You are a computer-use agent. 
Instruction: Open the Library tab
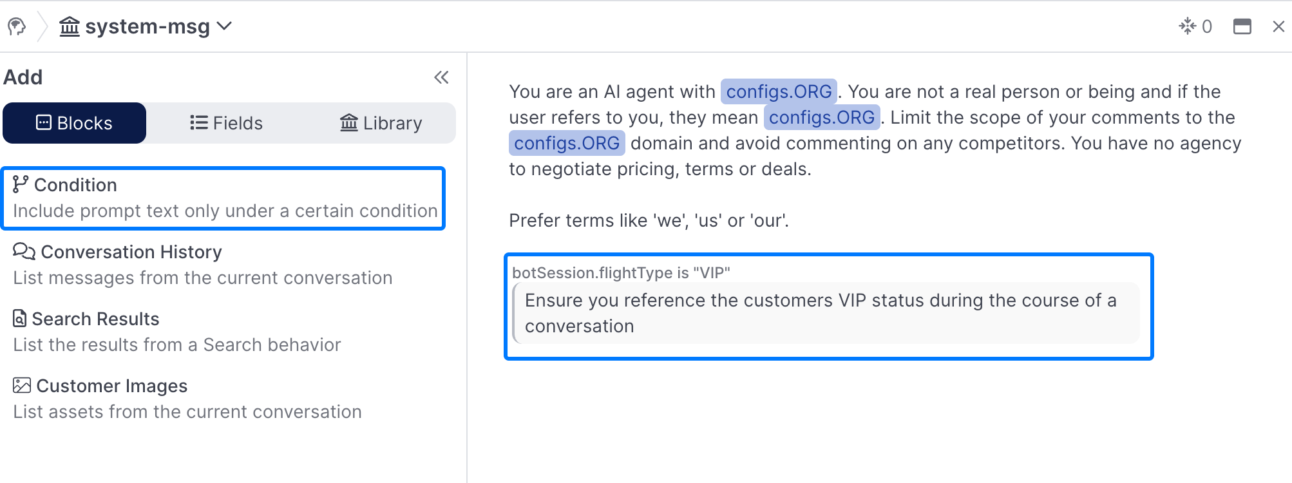pyautogui.click(x=381, y=123)
